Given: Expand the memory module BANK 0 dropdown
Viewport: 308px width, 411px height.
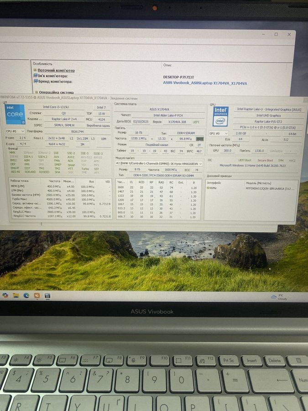Looking at the screenshot, I should 157,163.
